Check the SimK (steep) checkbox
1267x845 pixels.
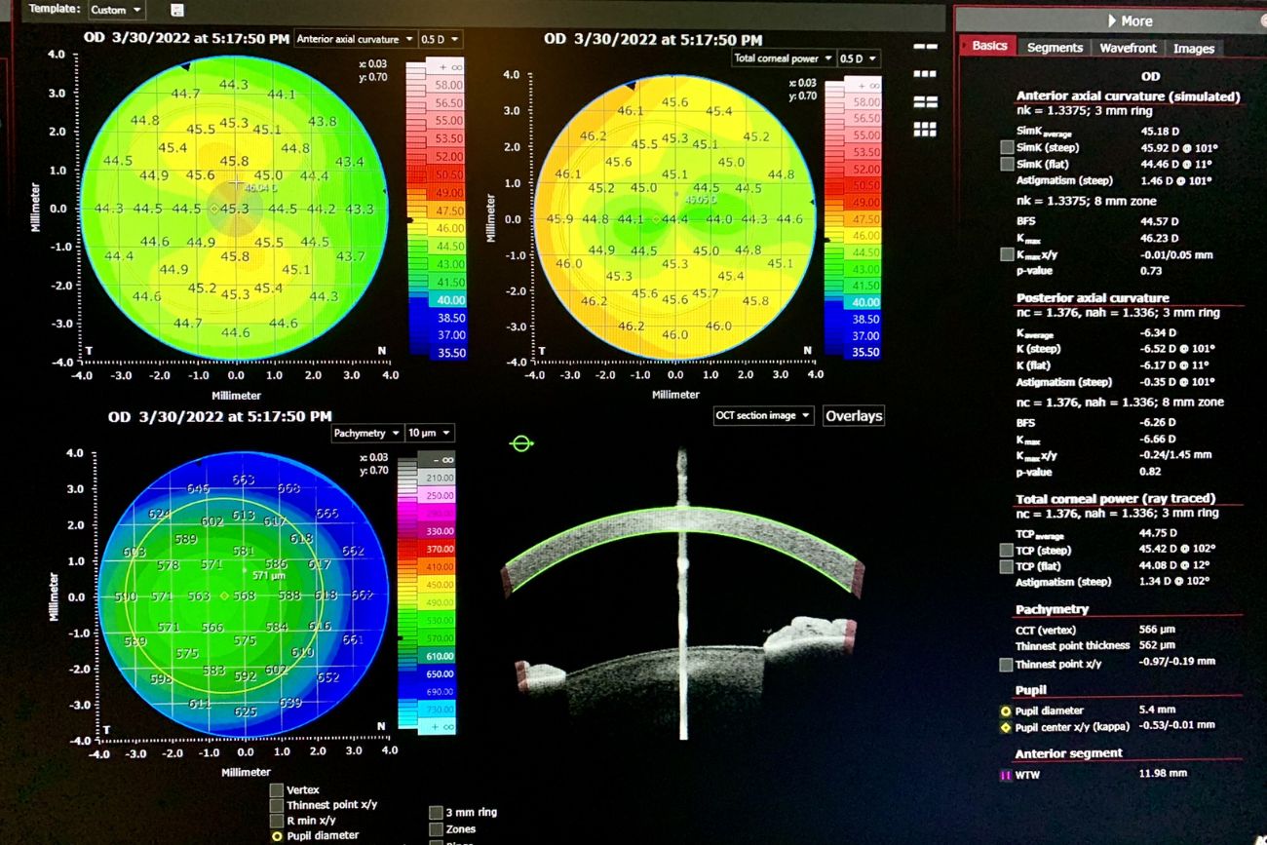pyautogui.click(x=1007, y=147)
